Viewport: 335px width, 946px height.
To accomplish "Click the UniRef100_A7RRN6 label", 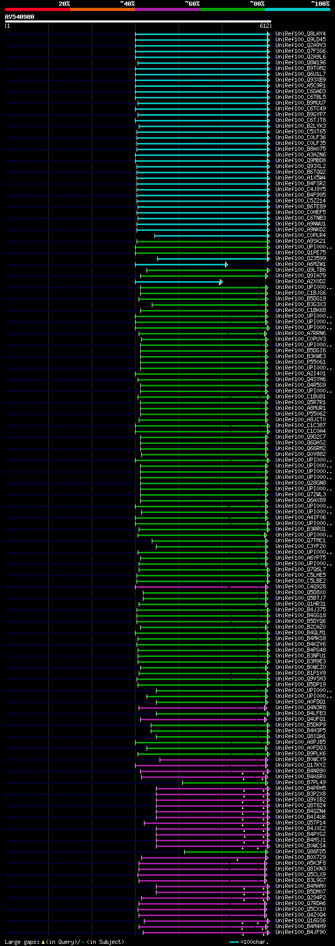I will 300,333.
